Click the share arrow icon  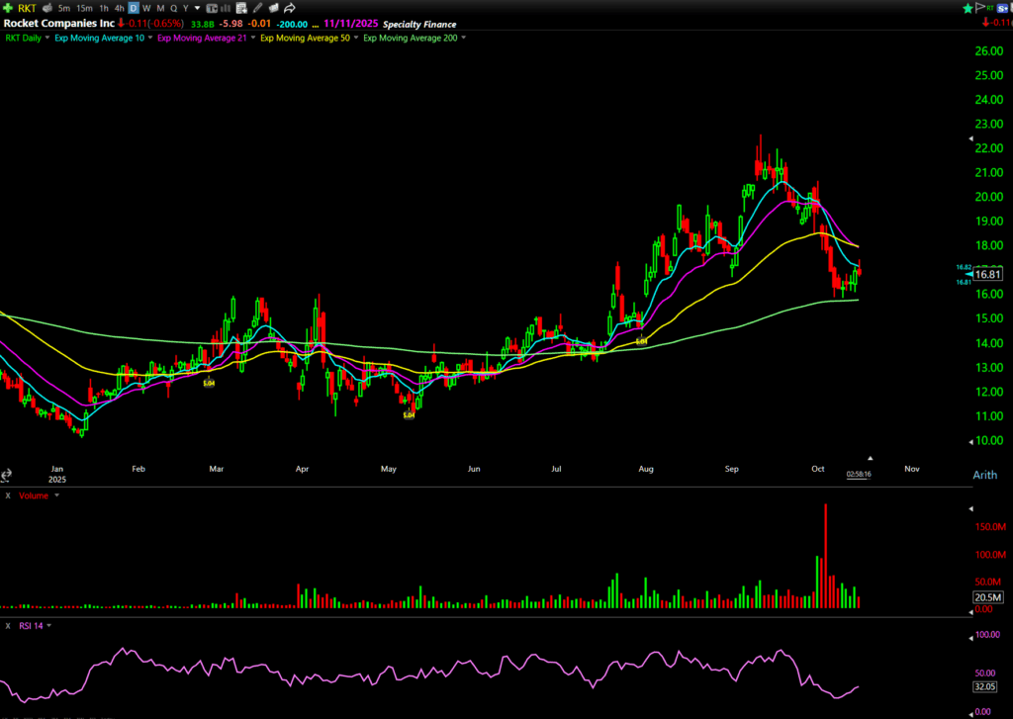click(x=290, y=8)
